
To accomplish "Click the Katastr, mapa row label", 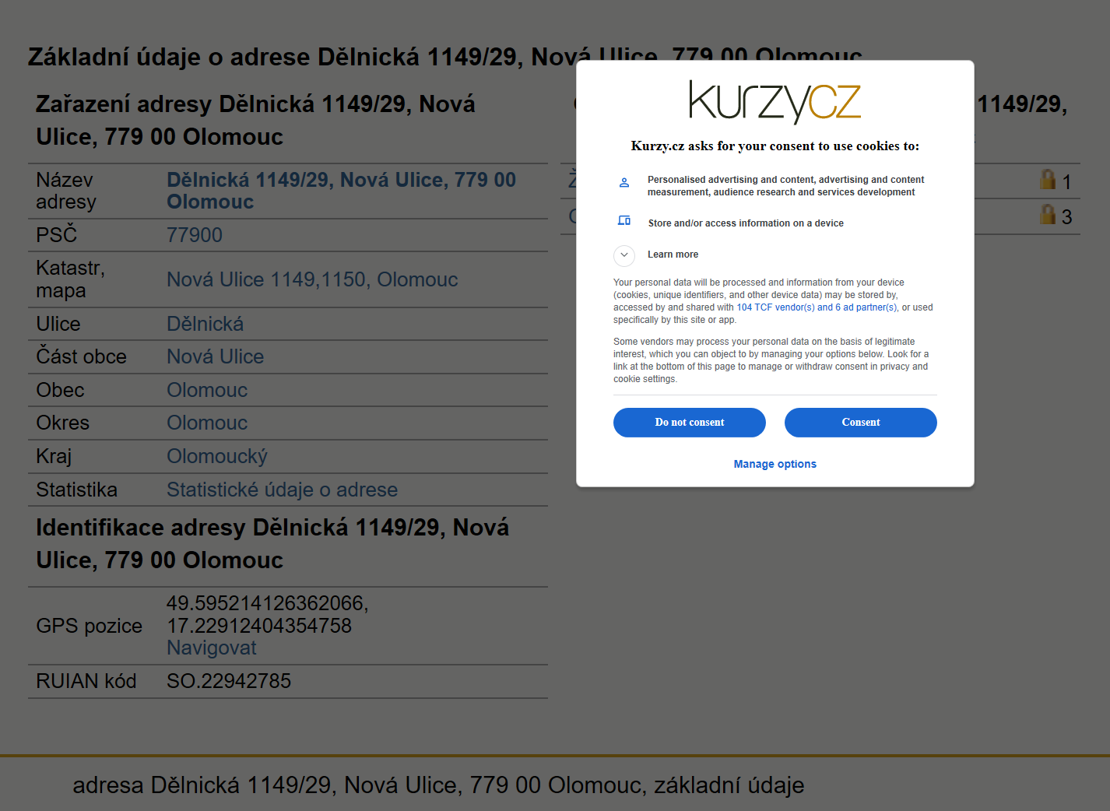I will point(70,279).
